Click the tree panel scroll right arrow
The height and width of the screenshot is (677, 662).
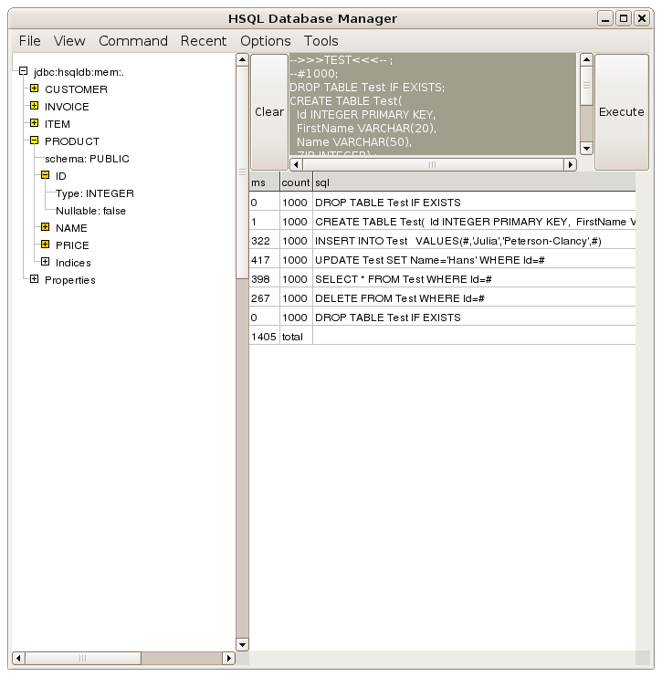tap(229, 658)
